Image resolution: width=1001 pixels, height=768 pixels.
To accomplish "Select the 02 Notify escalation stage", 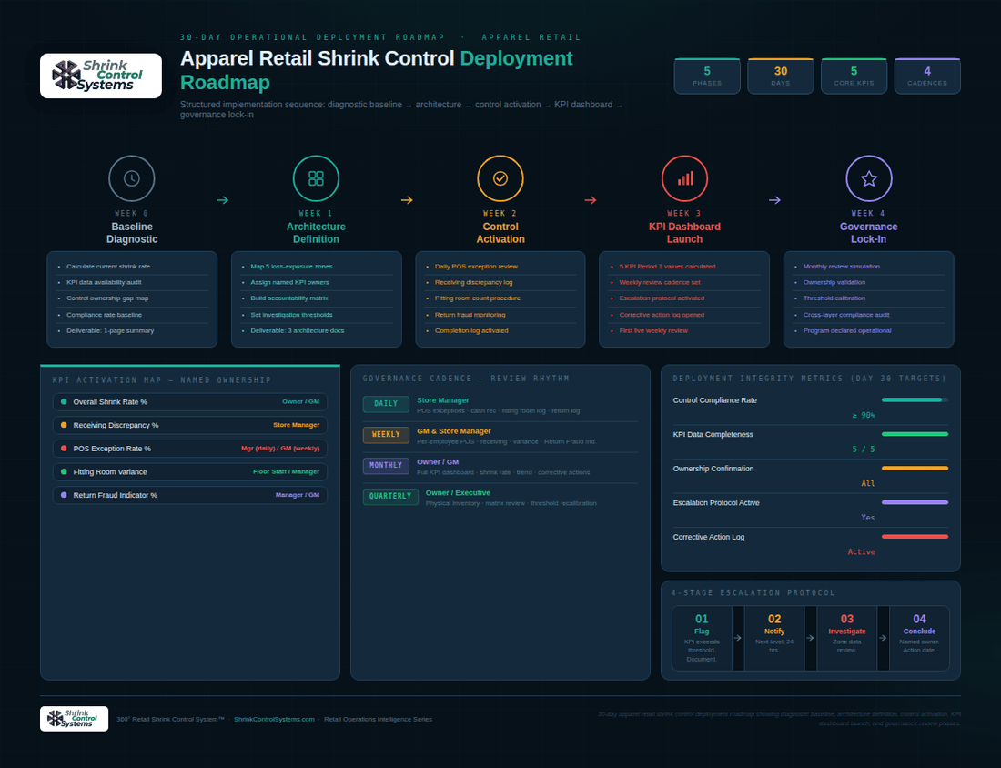I will coord(774,638).
